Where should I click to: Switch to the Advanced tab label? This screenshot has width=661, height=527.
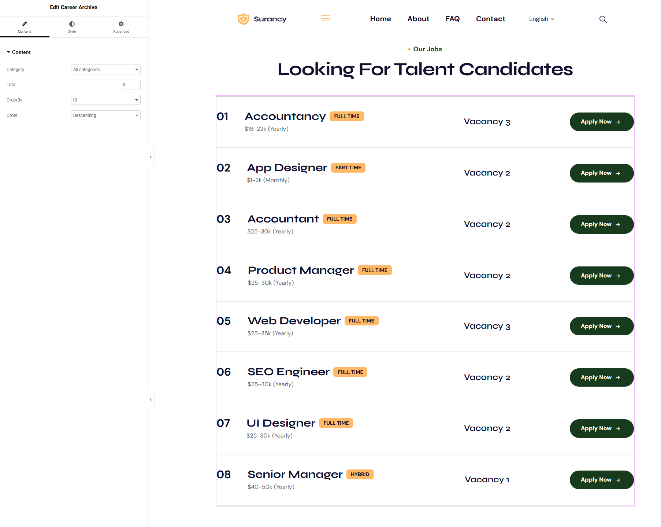tap(121, 32)
